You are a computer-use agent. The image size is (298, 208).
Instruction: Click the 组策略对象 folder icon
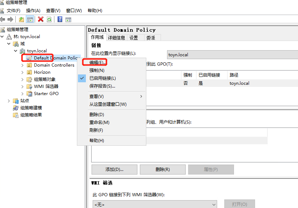coord(29,79)
